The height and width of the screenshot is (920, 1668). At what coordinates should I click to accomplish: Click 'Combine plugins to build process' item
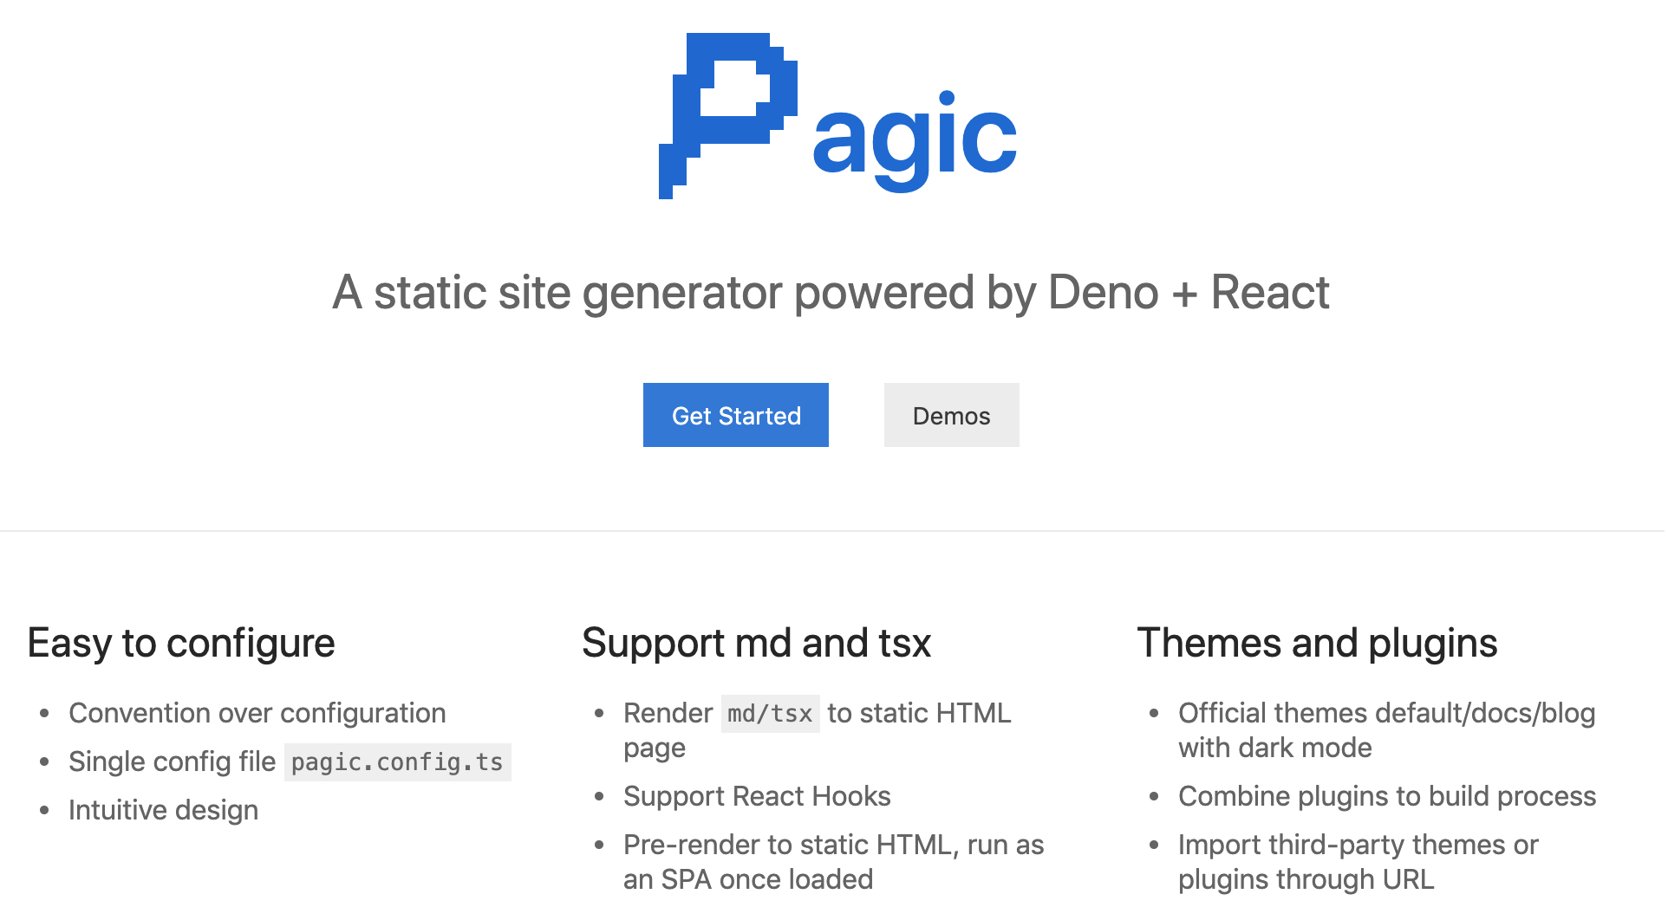(x=1387, y=796)
